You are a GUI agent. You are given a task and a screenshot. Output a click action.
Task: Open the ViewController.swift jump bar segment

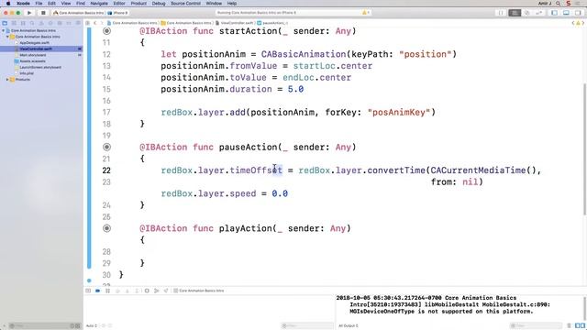tap(235, 23)
